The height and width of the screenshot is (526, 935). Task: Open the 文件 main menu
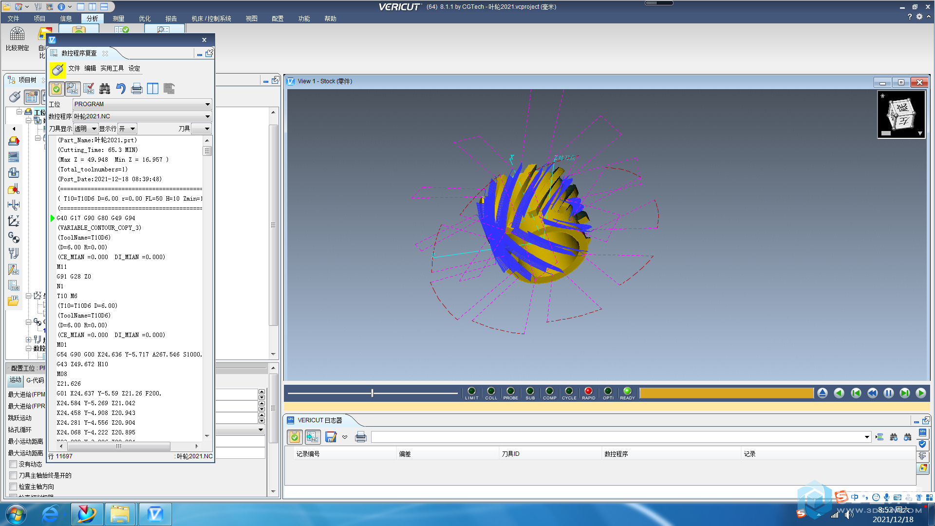[x=13, y=19]
